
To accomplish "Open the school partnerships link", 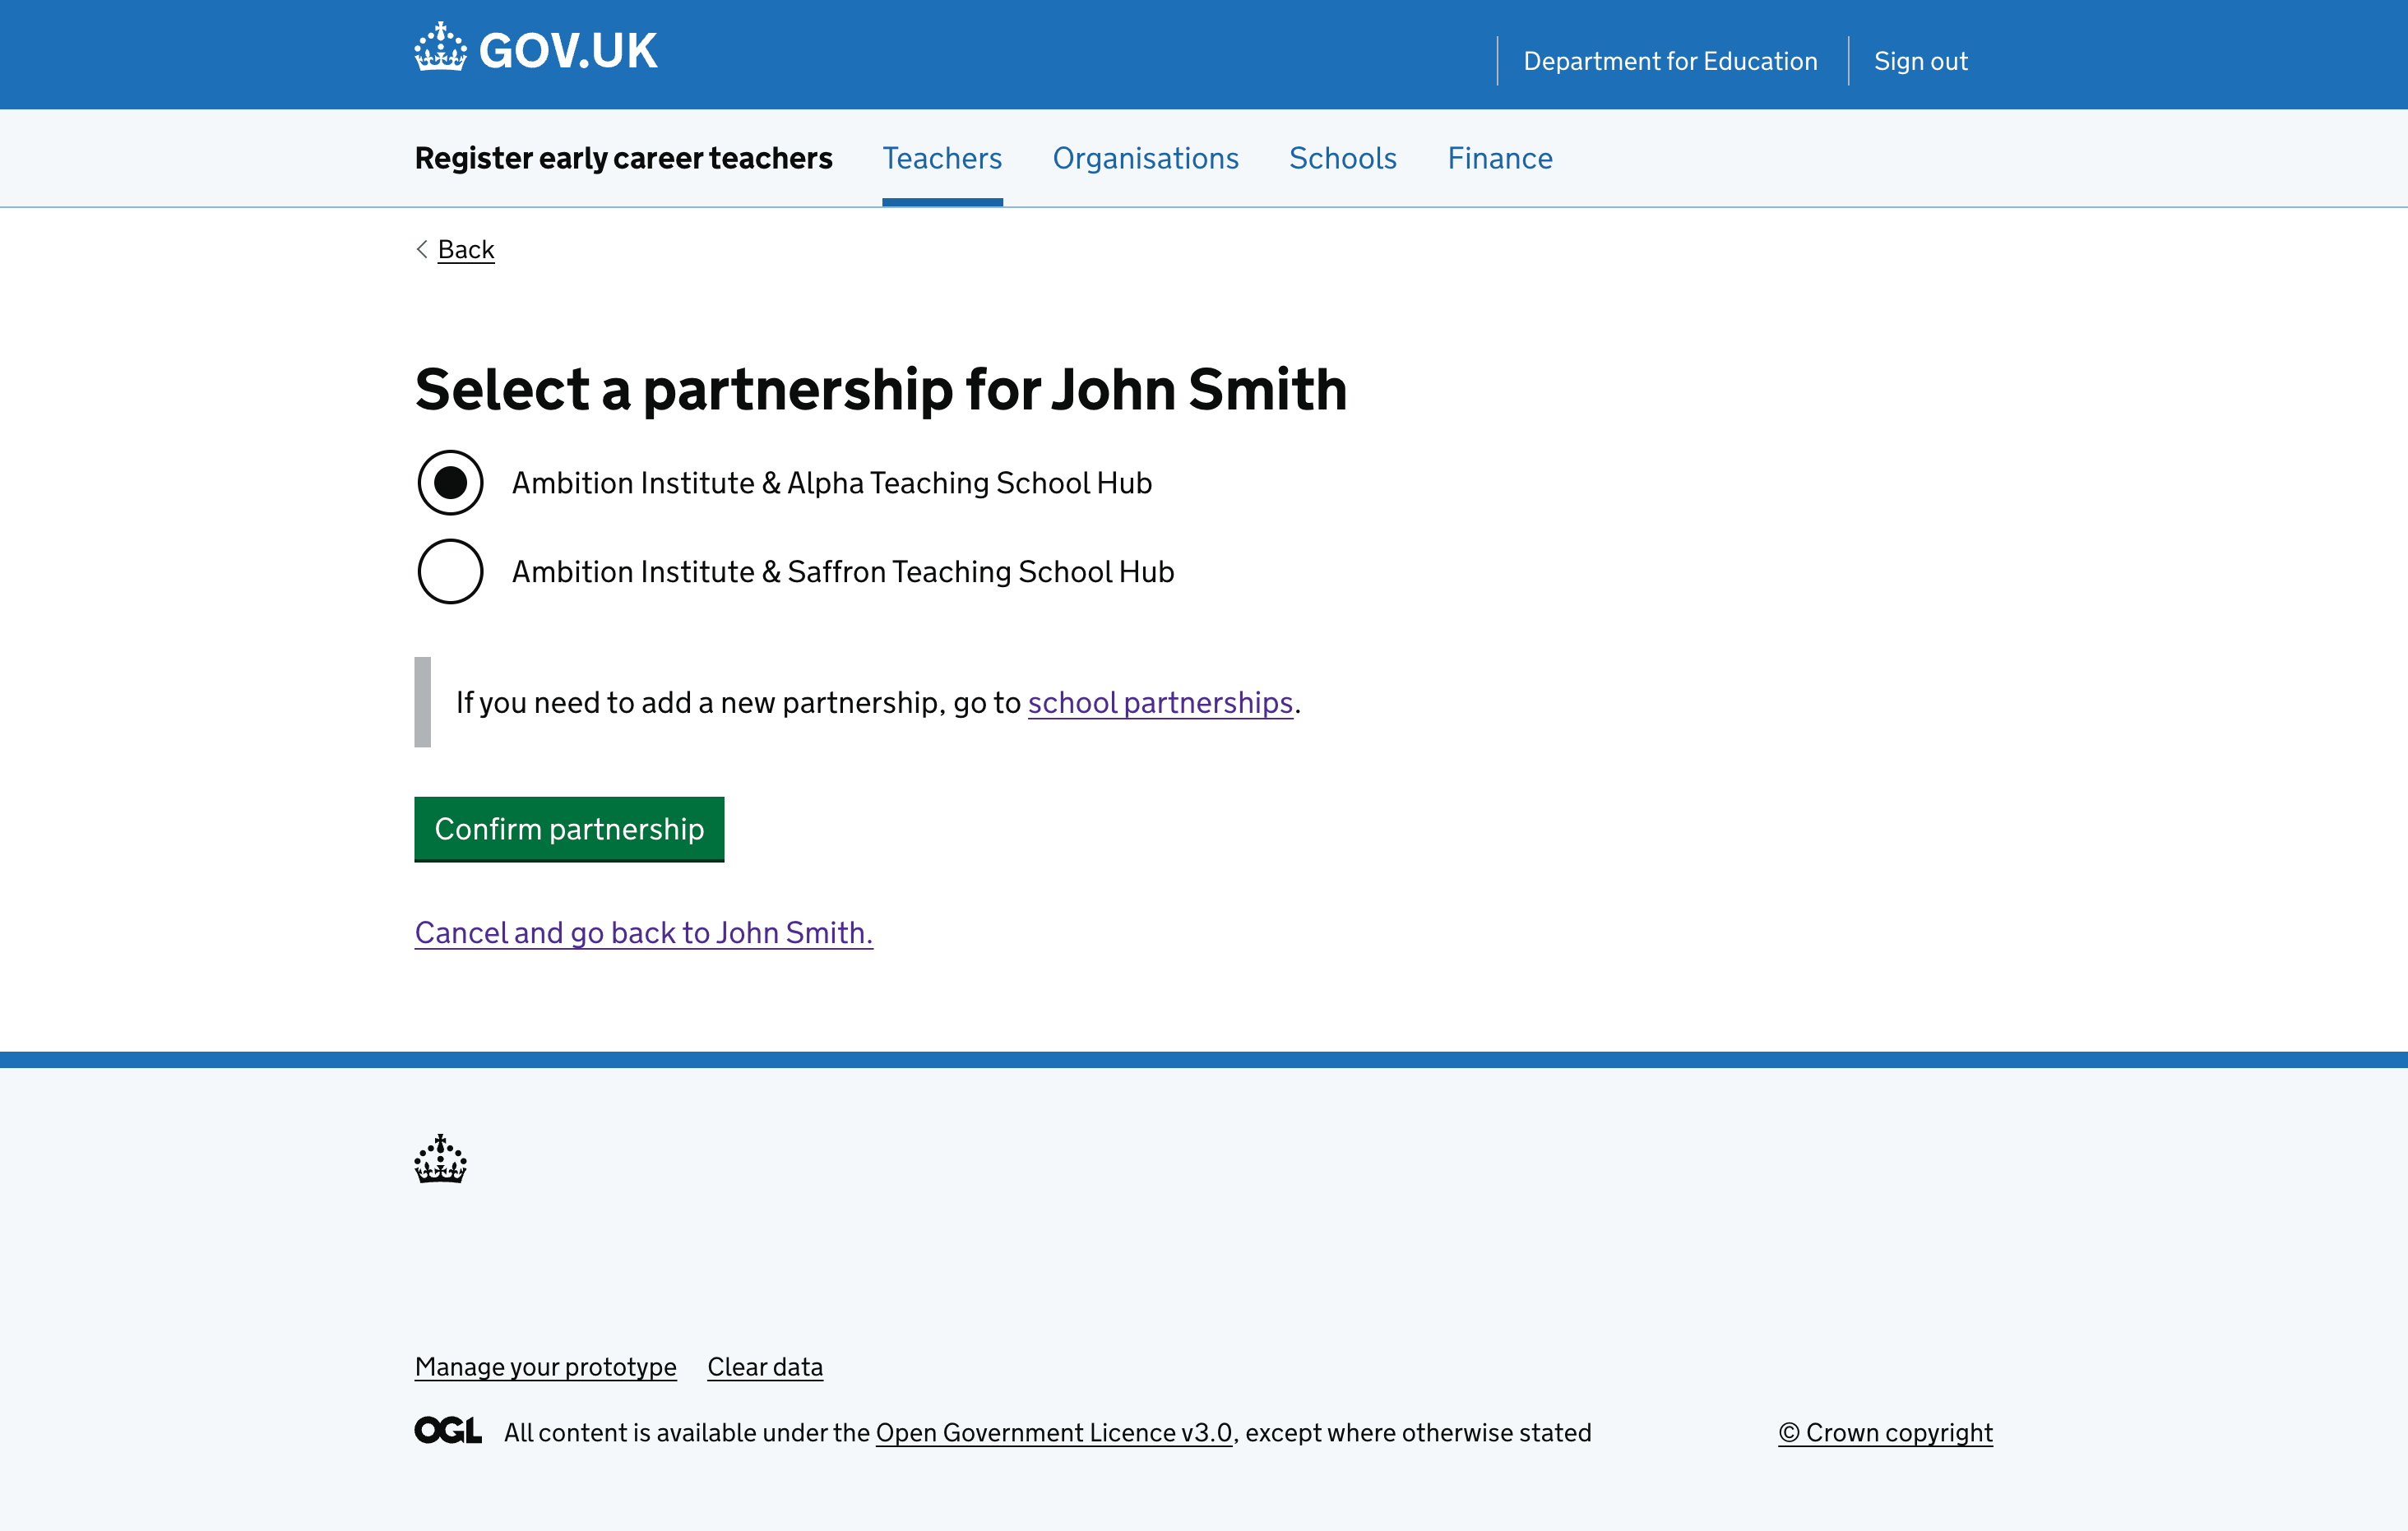I will [1160, 703].
